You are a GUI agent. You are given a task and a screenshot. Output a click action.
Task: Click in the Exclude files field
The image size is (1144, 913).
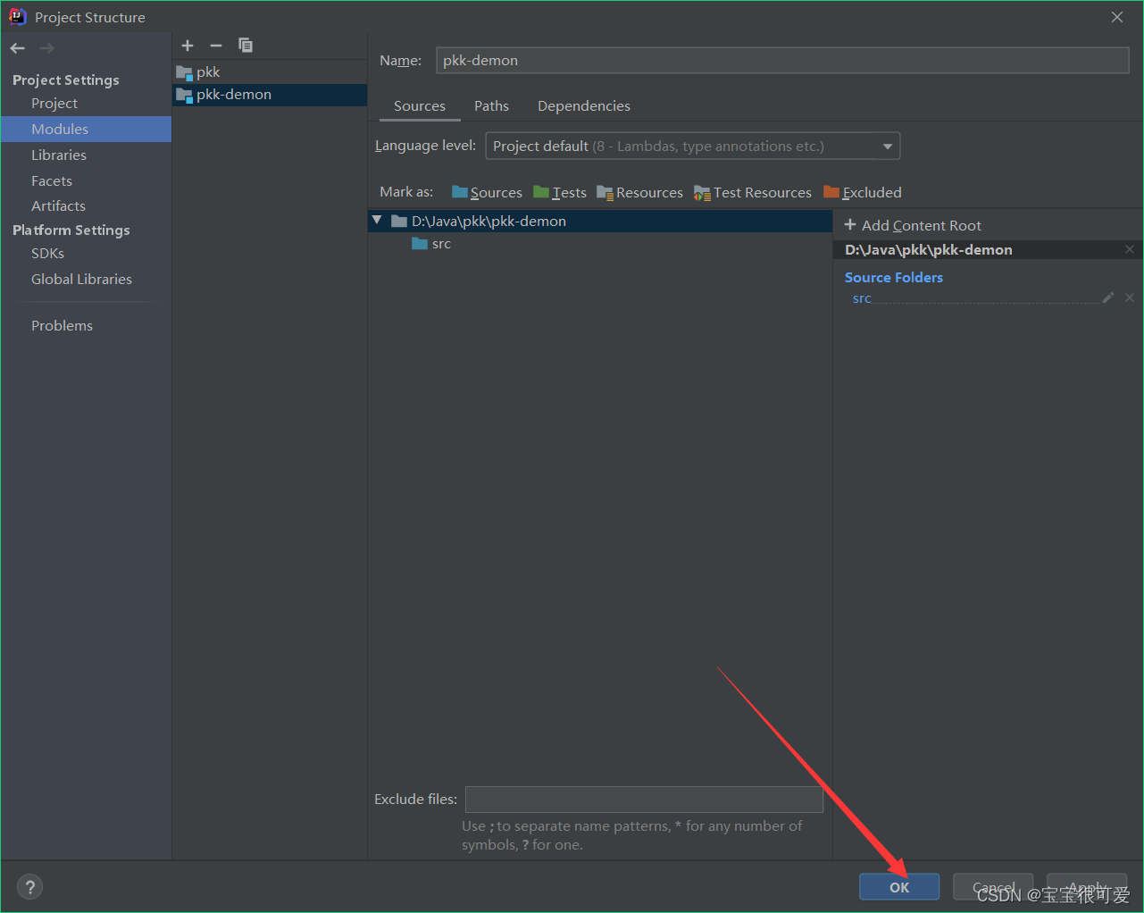[x=644, y=800]
